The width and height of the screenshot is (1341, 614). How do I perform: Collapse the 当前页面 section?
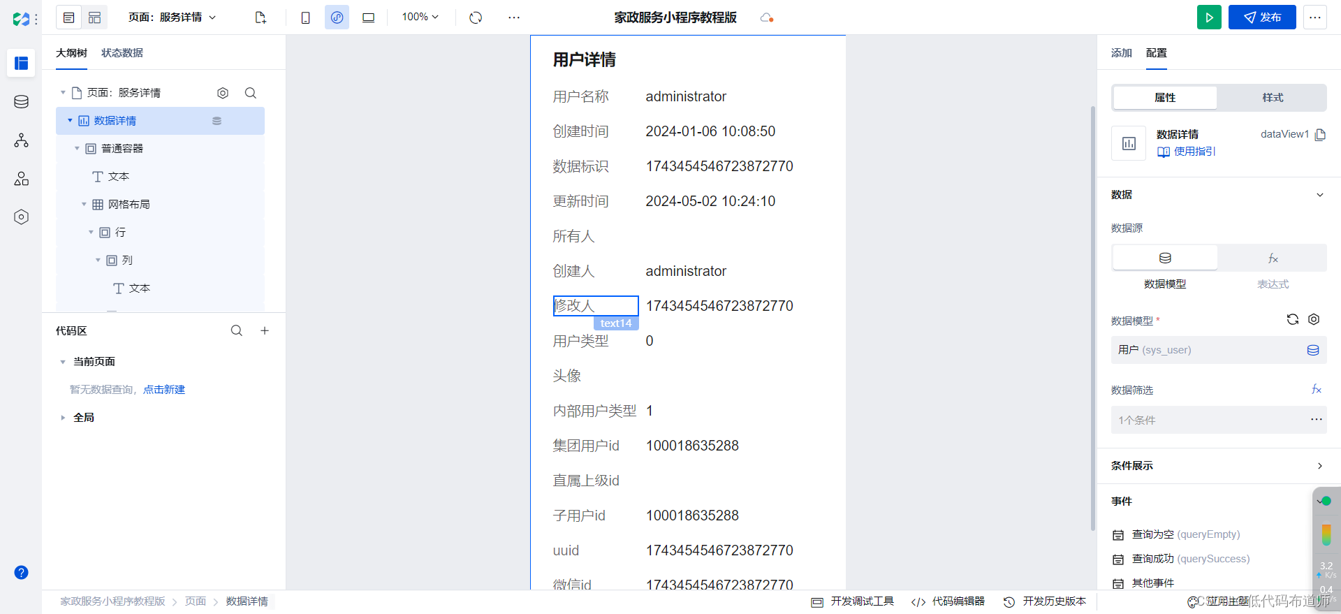pyautogui.click(x=63, y=362)
